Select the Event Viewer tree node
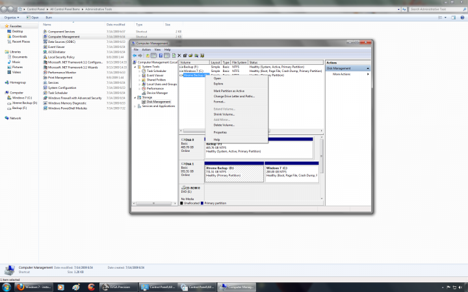 coord(155,75)
